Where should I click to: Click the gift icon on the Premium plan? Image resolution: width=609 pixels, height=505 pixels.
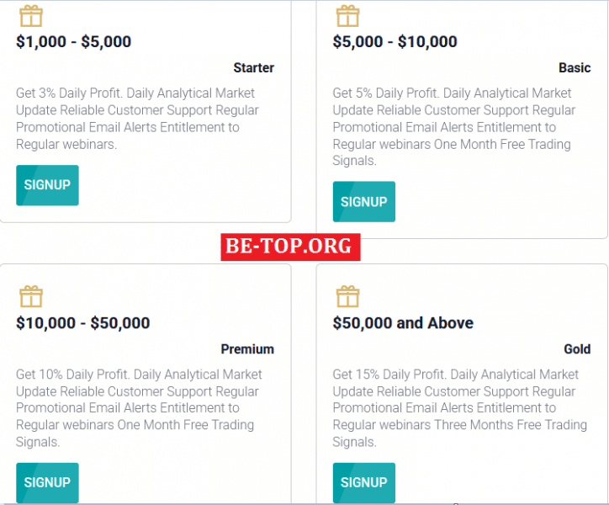[31, 296]
